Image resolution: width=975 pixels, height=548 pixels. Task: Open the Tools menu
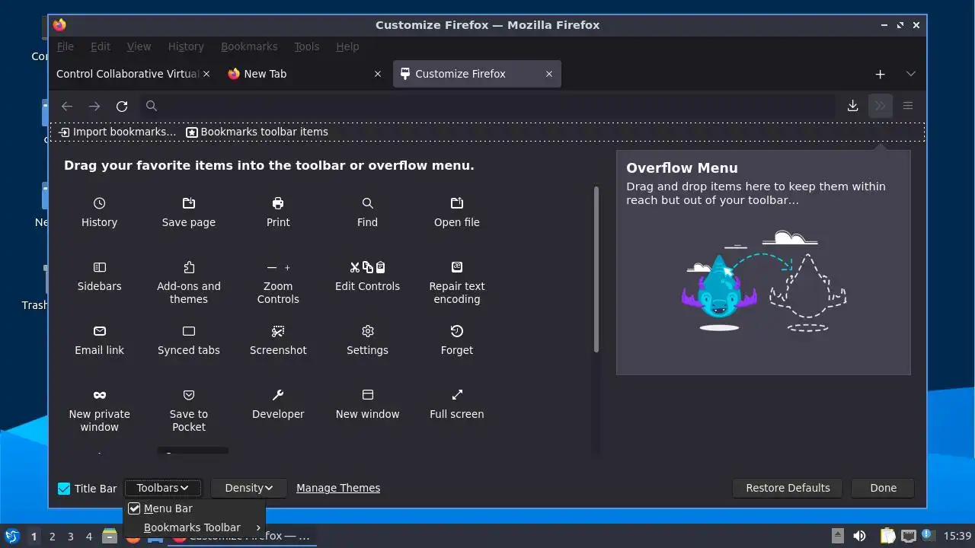(307, 46)
